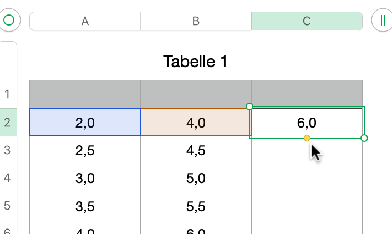Viewport: 392px width, 234px height.
Task: Click cell containing 2,5
Action: 85,150
